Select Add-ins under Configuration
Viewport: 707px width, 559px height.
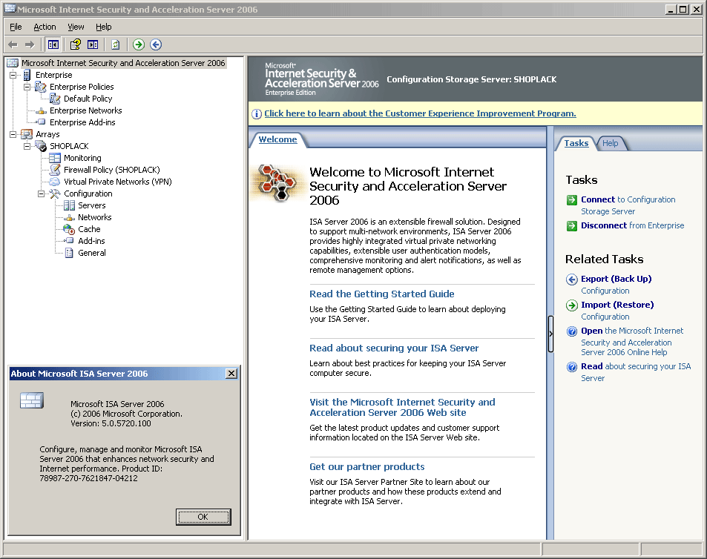click(91, 241)
